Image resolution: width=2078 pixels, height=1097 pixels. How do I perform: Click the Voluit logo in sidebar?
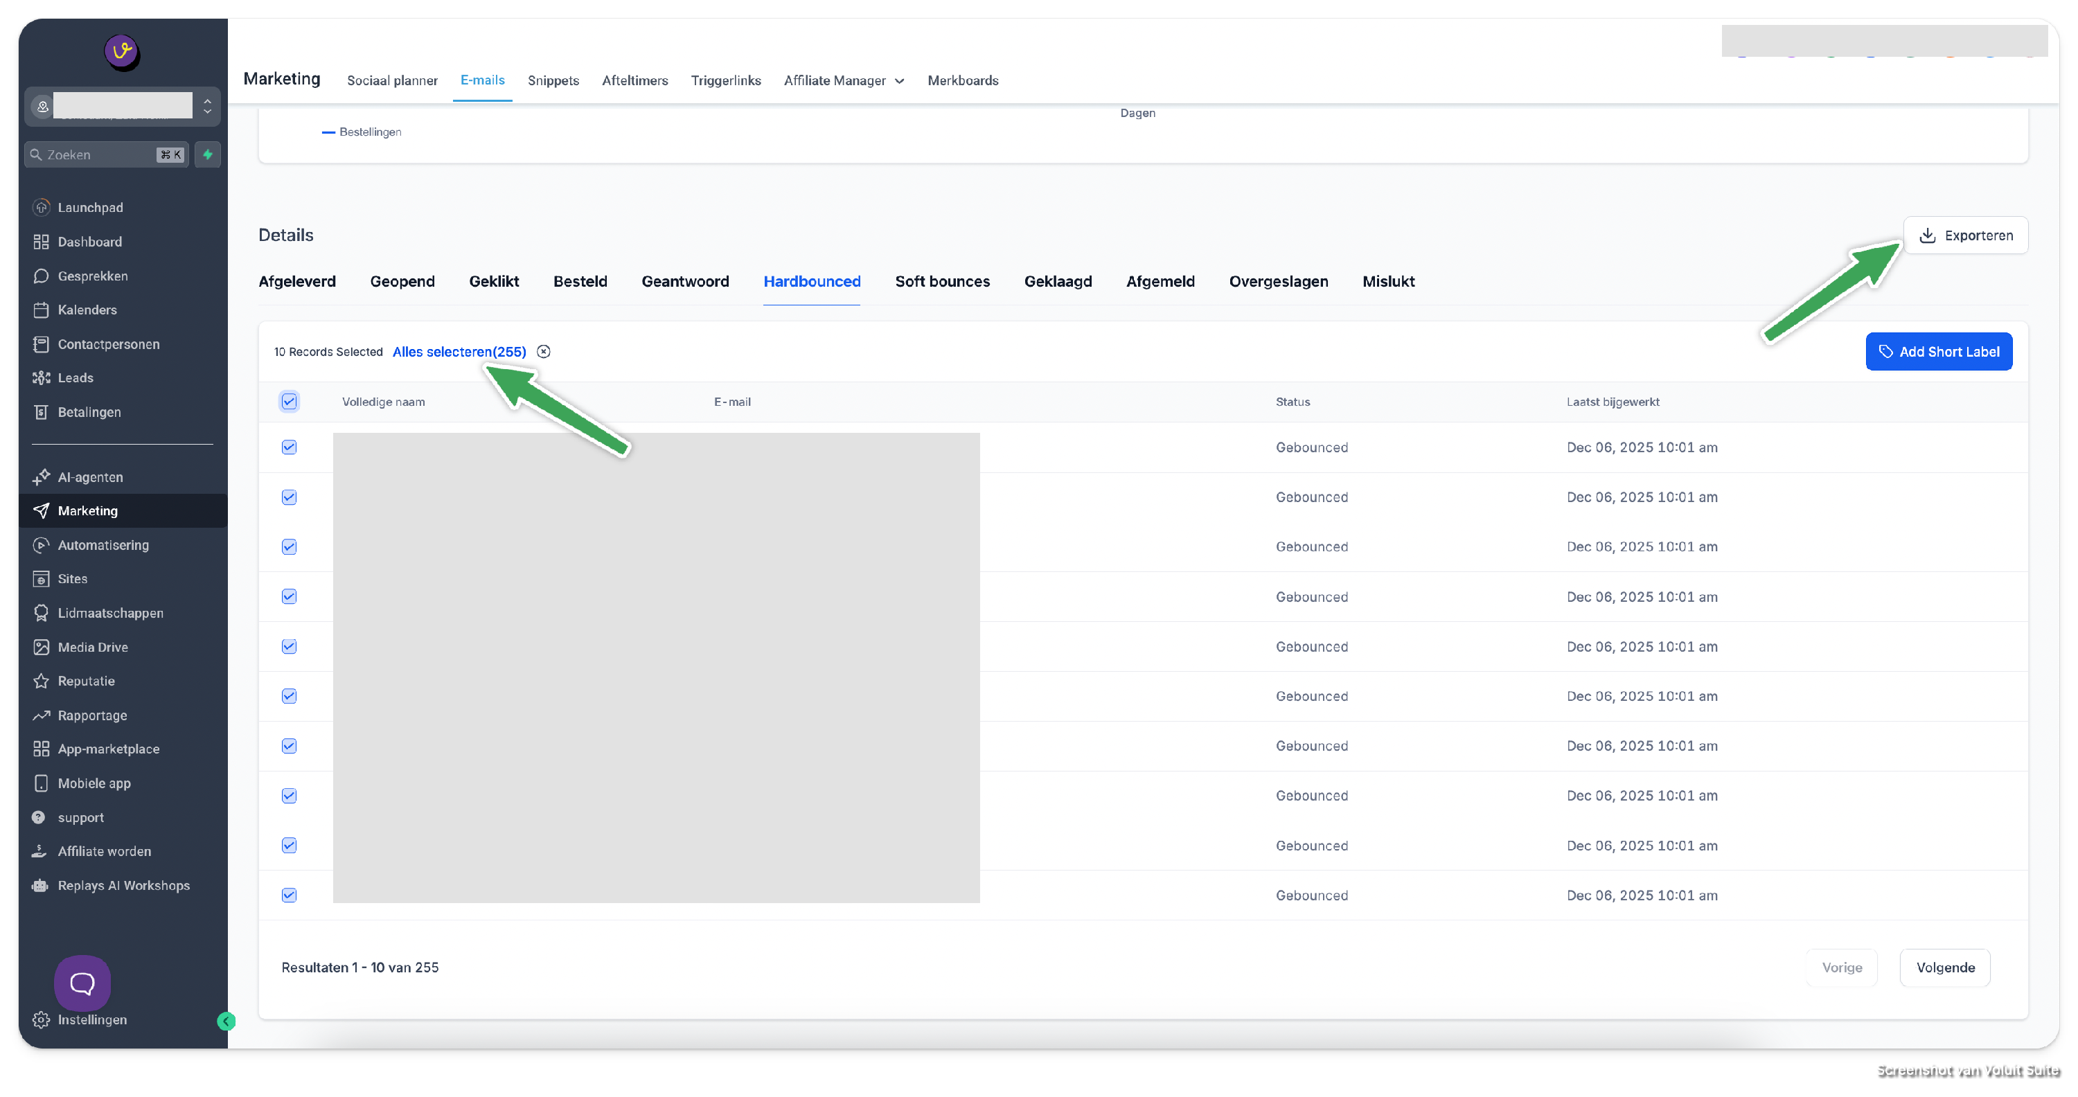point(122,52)
